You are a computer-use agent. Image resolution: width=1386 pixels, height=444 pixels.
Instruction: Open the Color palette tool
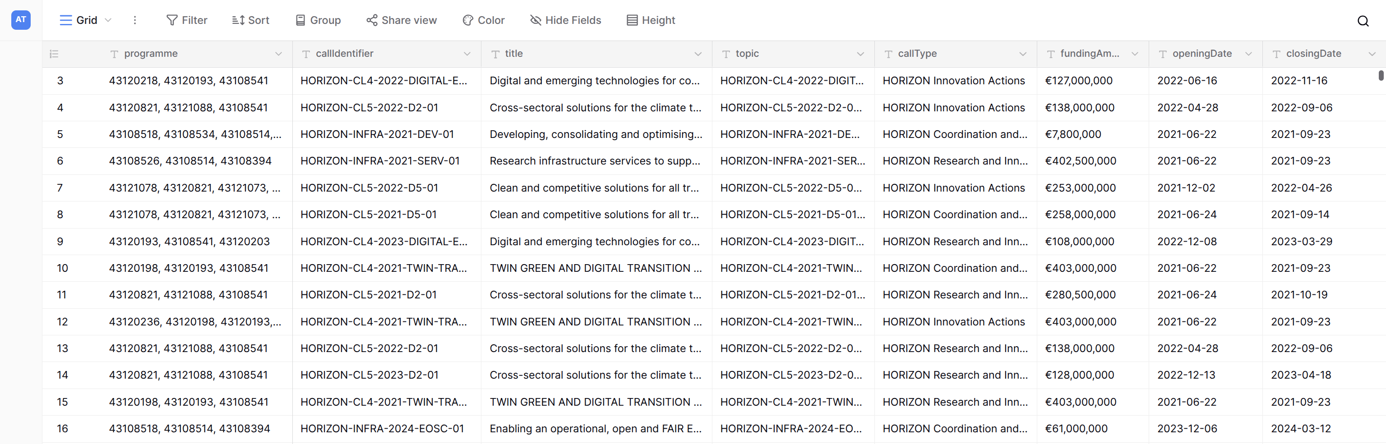click(x=483, y=20)
